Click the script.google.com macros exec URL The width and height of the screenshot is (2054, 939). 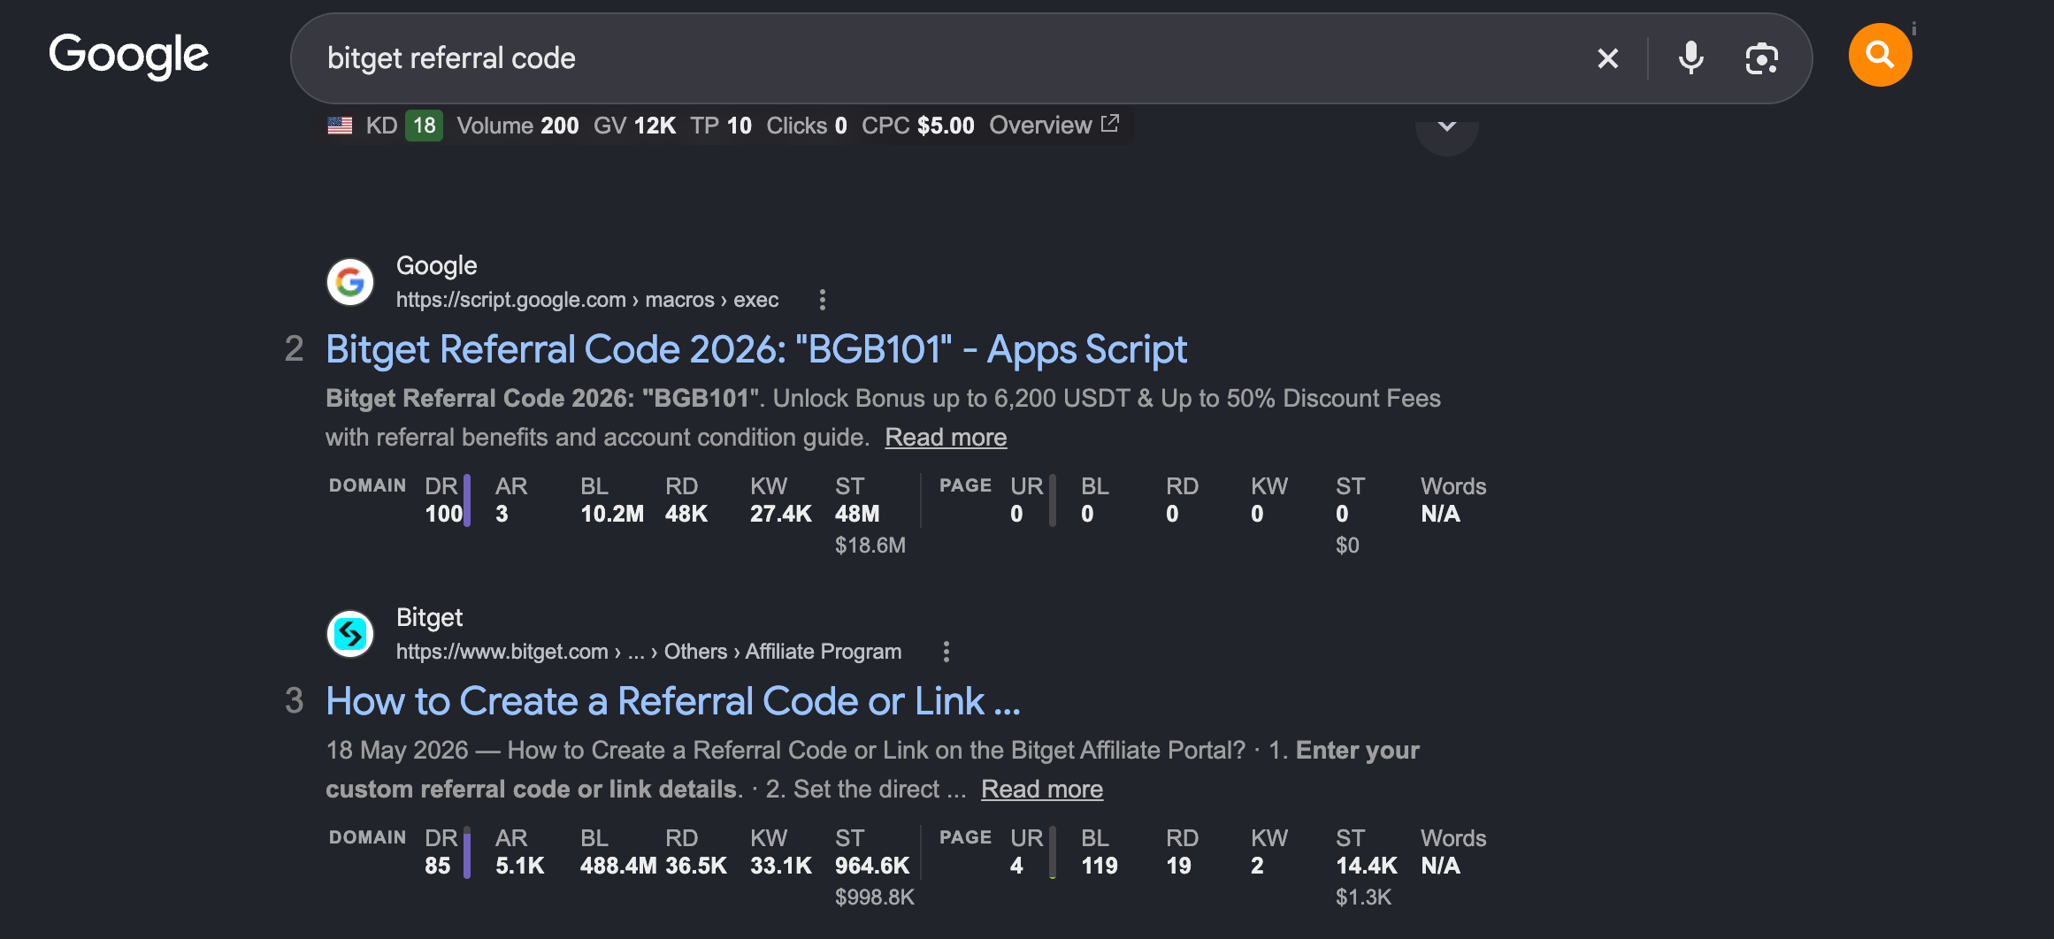coord(587,300)
